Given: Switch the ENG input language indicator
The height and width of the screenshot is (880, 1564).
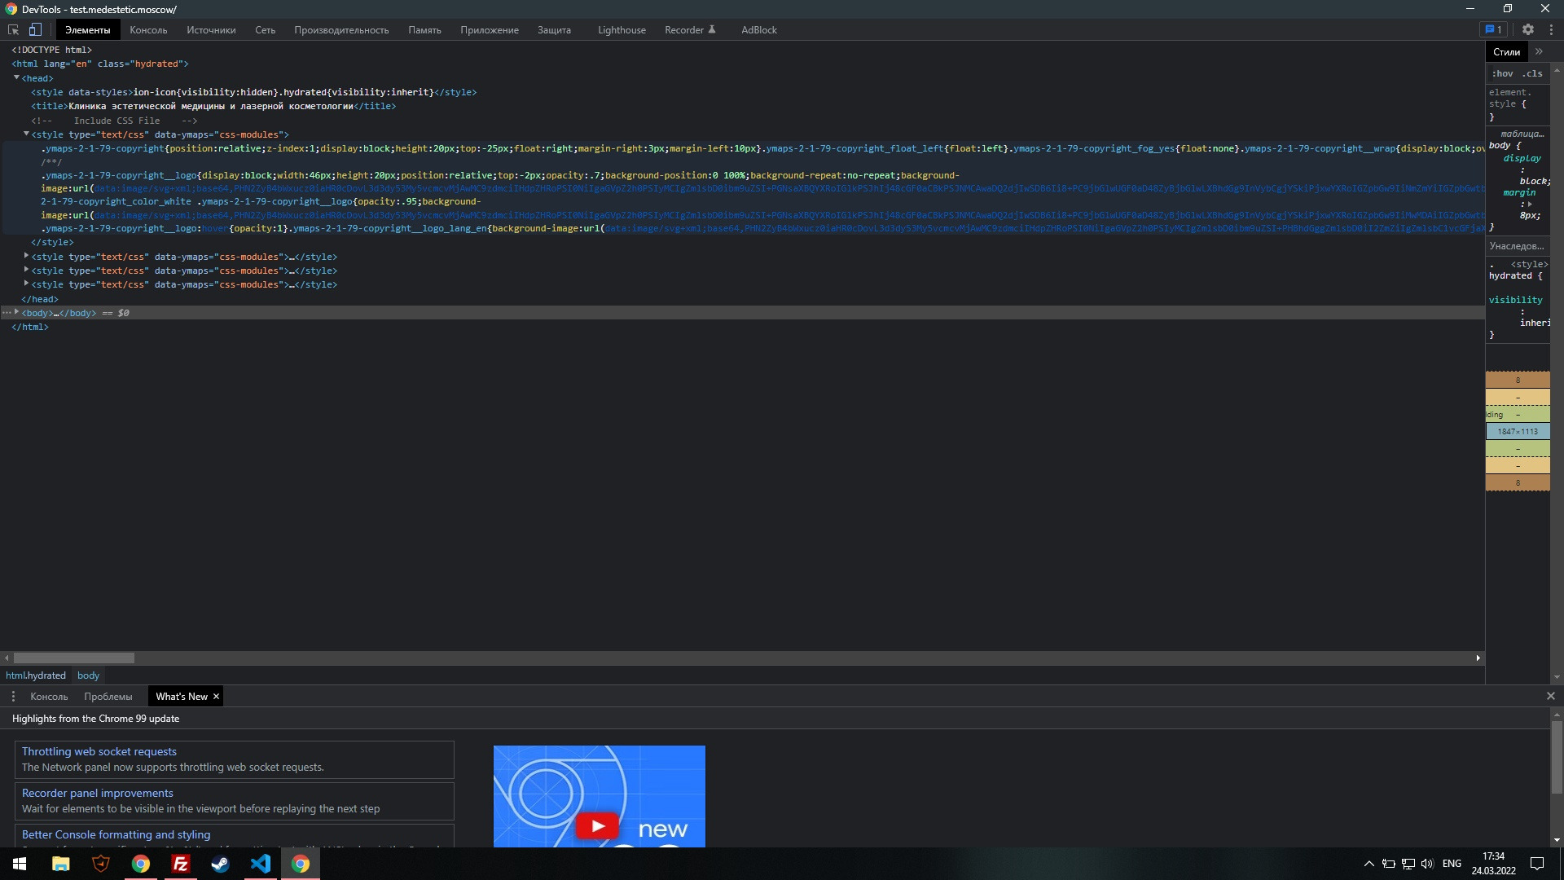Looking at the screenshot, I should tap(1452, 864).
